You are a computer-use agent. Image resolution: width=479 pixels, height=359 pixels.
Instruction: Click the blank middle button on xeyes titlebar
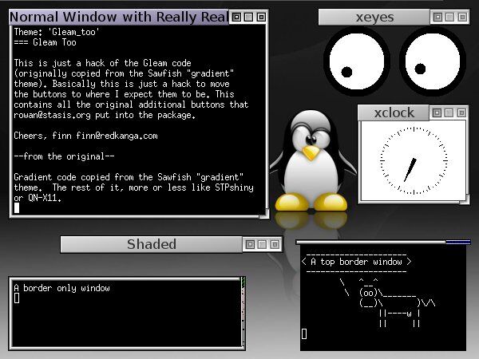tap(449, 17)
